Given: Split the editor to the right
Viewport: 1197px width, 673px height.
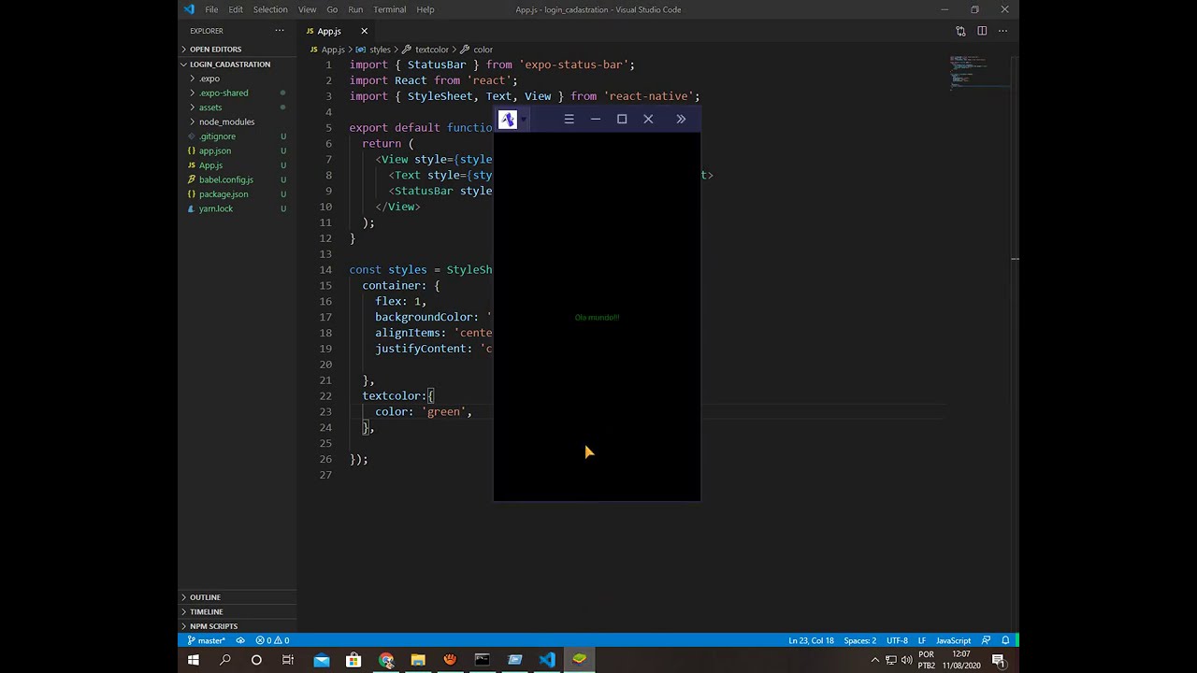Looking at the screenshot, I should coord(982,31).
